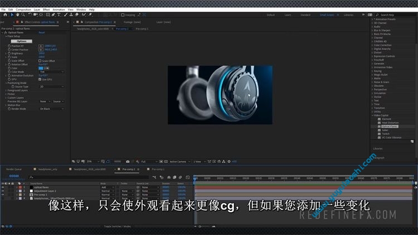Open the Active Camera view dropdown

click(180, 161)
